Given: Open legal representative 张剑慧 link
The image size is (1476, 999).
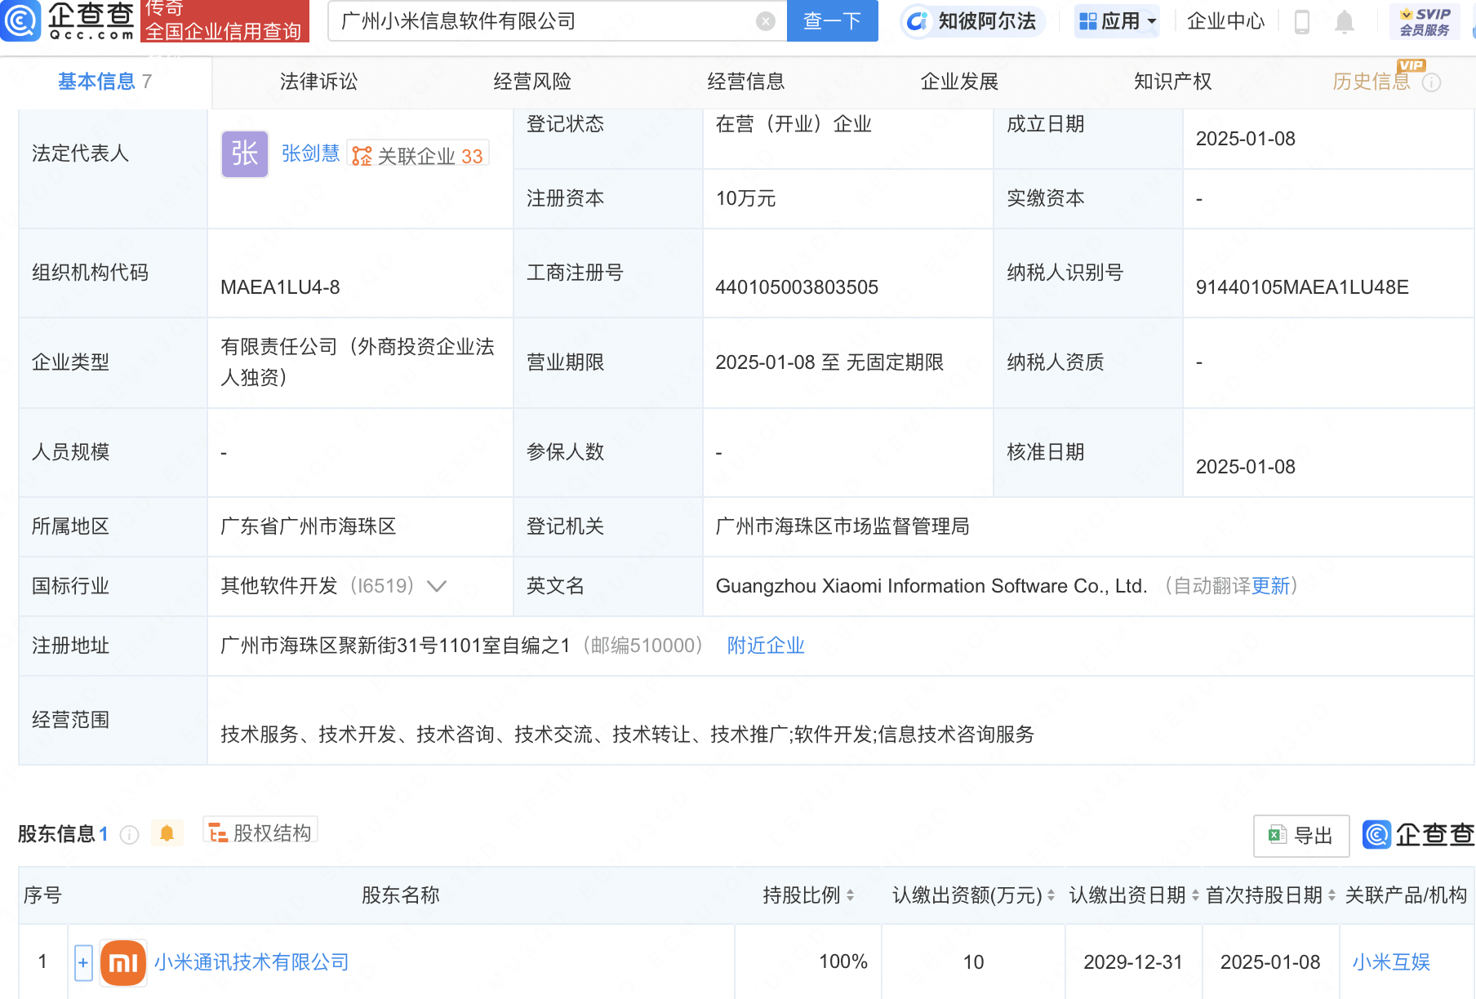Looking at the screenshot, I should click(310, 153).
